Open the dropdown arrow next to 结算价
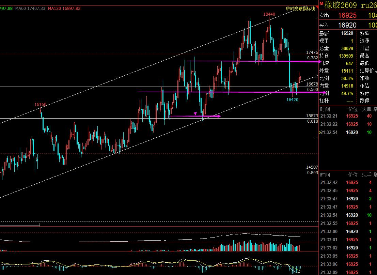 376,72
